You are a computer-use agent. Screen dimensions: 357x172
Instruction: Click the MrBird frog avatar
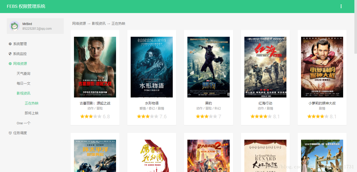pos(14,26)
